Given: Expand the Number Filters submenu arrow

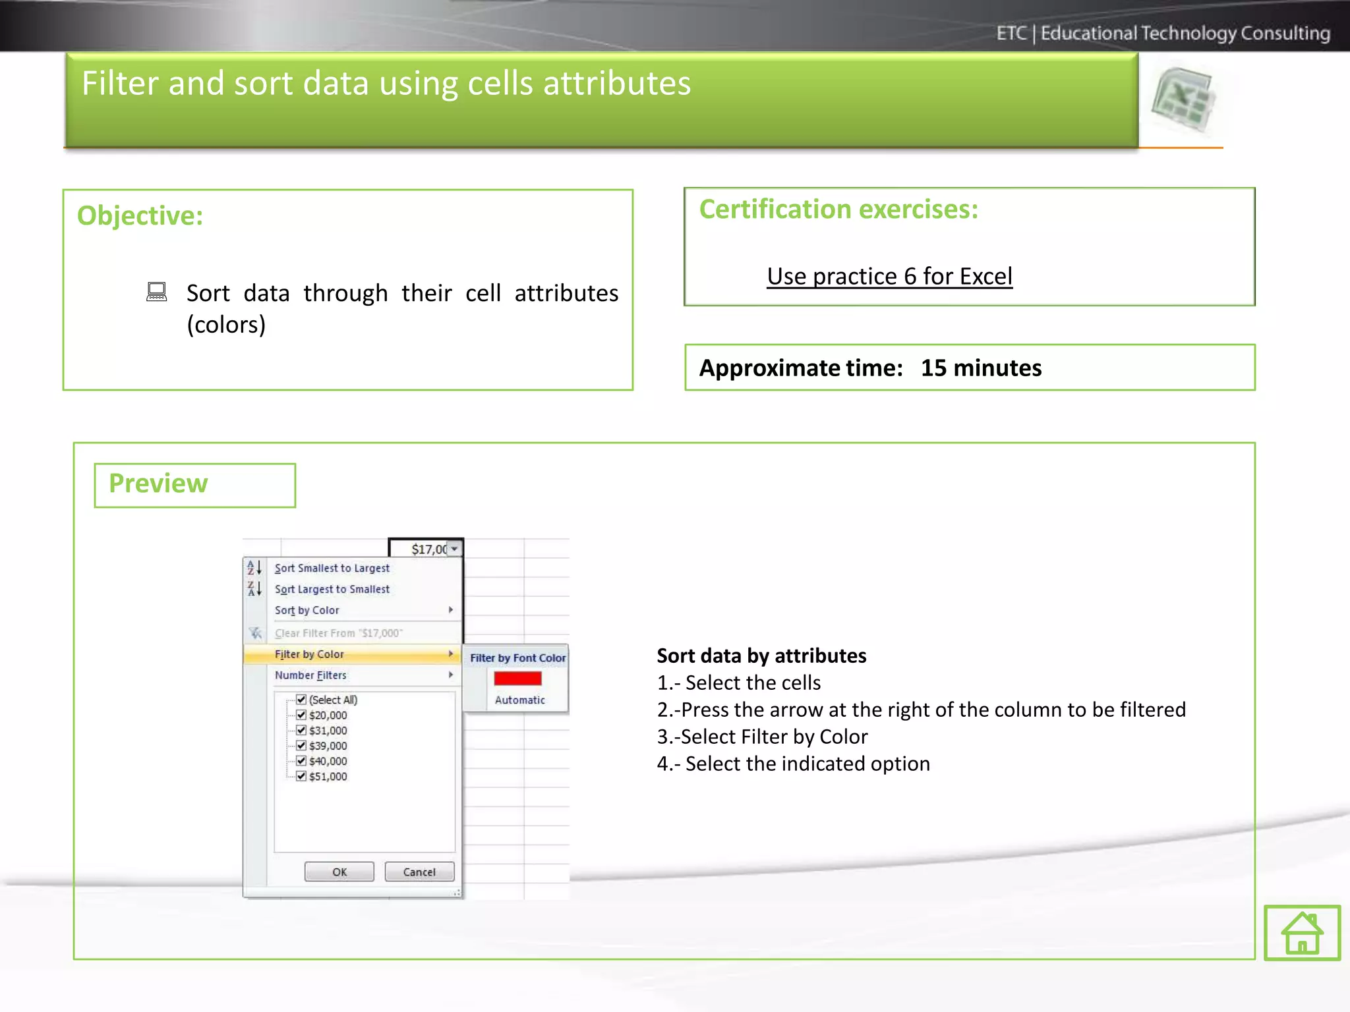Looking at the screenshot, I should (451, 675).
